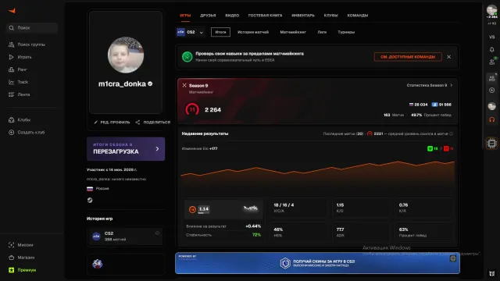Click the verified badge beside m1cra_donka
This screenshot has height=281, width=500.
point(150,84)
